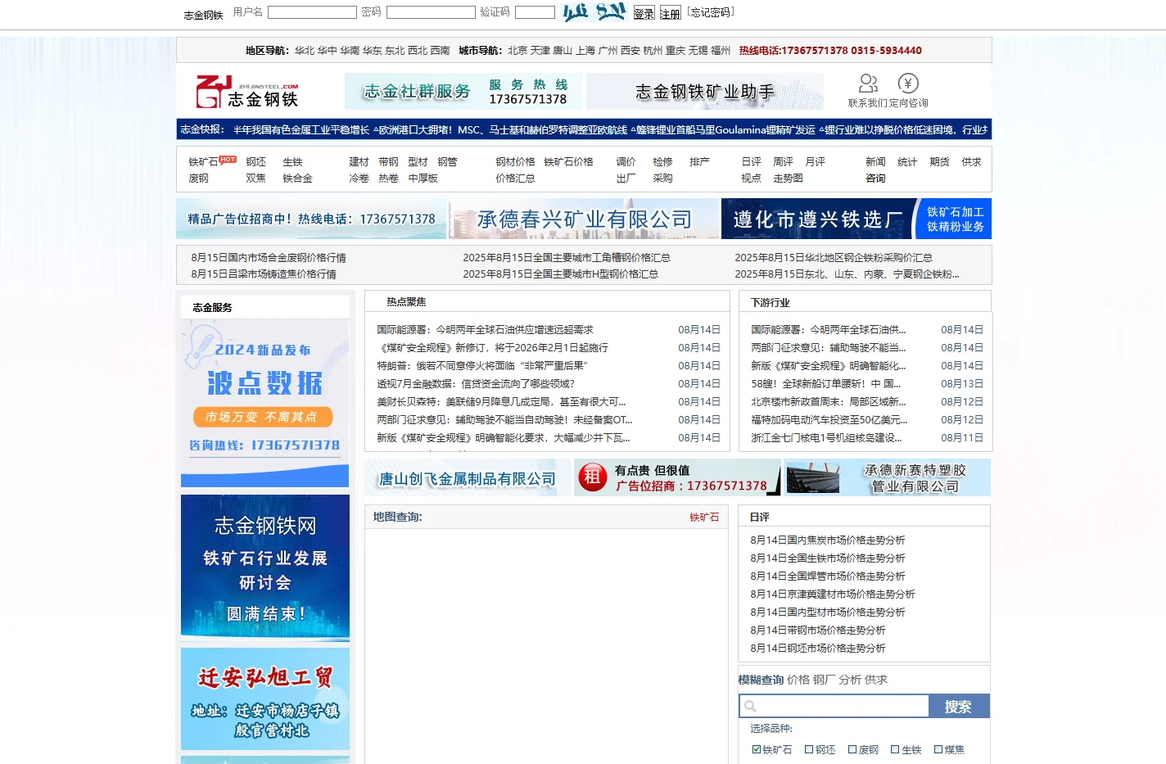Click the 登录 login button
Screen dimensions: 1166x764
pyautogui.click(x=644, y=13)
